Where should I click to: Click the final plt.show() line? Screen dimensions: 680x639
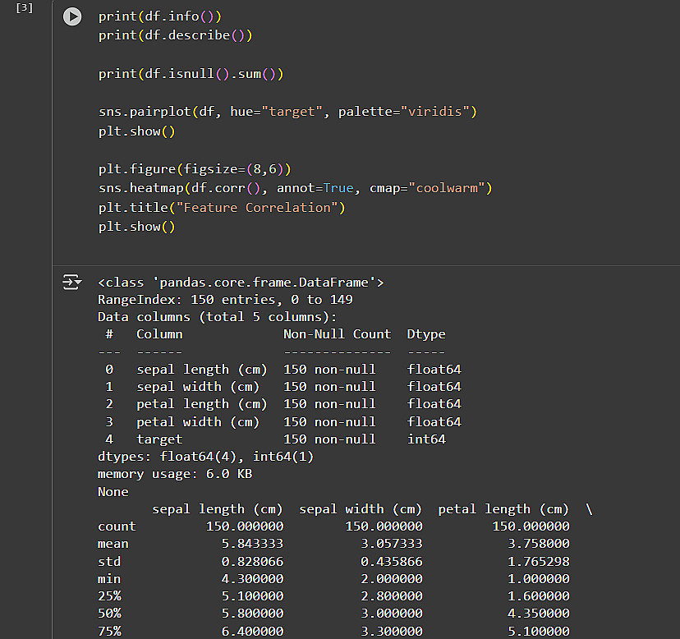tap(136, 227)
